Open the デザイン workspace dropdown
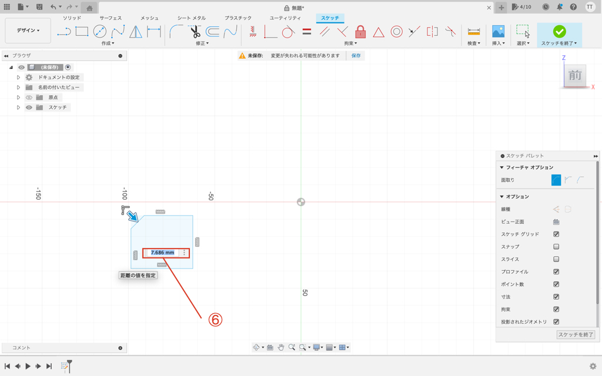This screenshot has width=602, height=376. (28, 31)
